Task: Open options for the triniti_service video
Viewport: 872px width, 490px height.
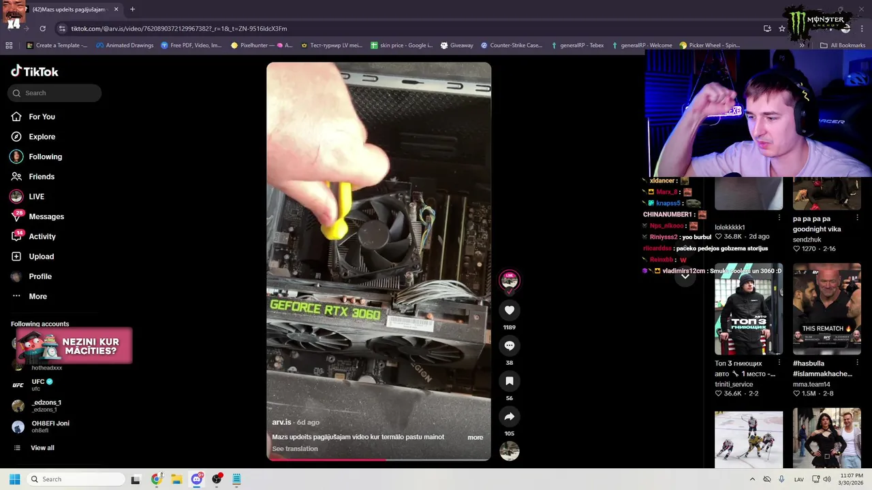Action: coord(779,363)
